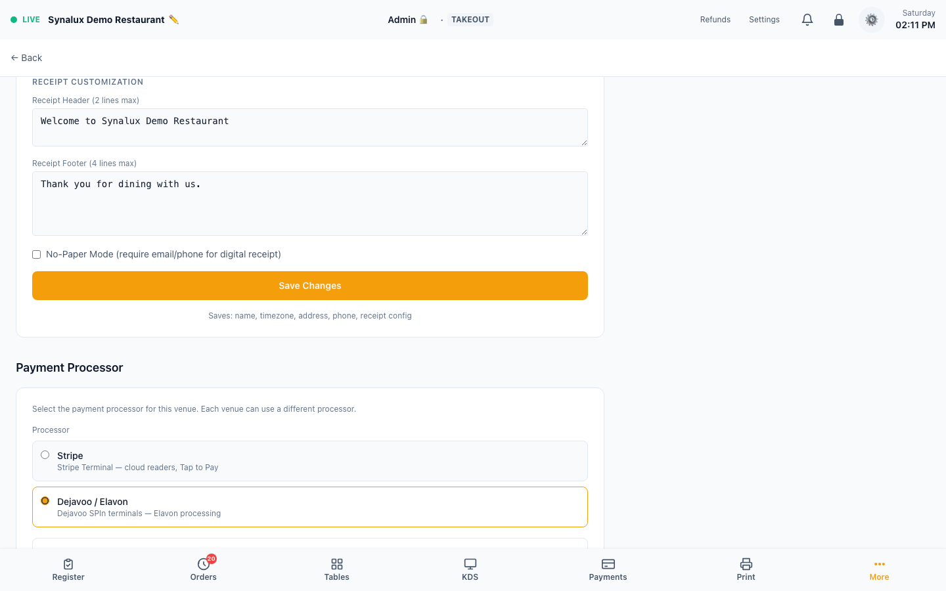Click the RECEIPT CUSTOMIZATION section label
946x591 pixels.
(88, 82)
